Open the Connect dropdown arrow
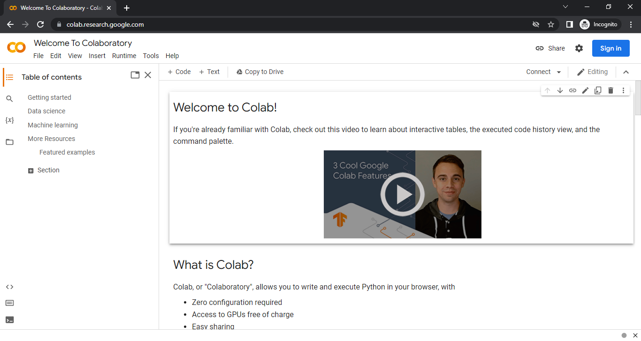 pos(558,72)
